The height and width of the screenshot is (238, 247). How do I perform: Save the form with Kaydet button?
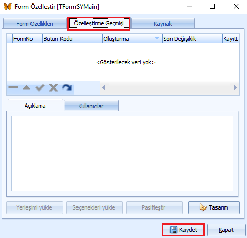point(183,230)
